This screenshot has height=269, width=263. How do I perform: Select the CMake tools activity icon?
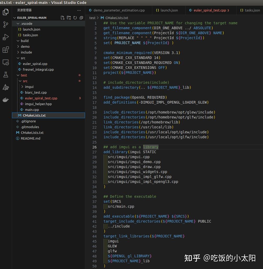5,87
